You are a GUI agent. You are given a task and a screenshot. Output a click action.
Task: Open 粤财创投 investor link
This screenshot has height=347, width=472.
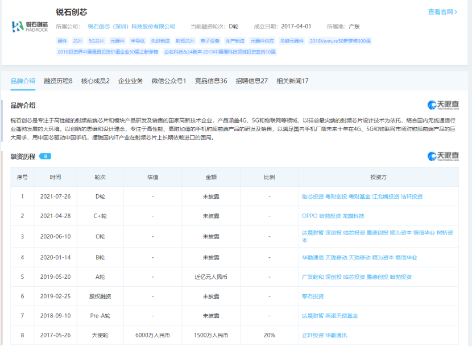pyautogui.click(x=336, y=197)
